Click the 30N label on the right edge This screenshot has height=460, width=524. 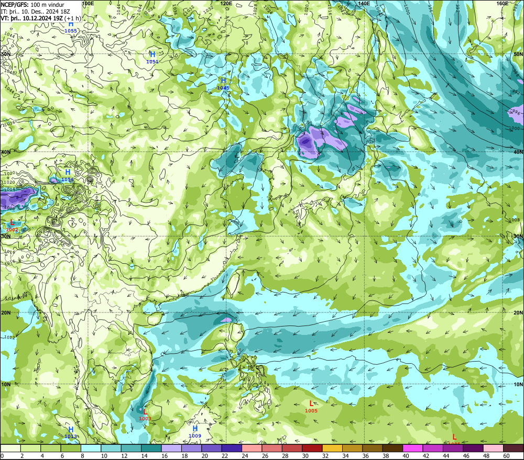(x=518, y=236)
